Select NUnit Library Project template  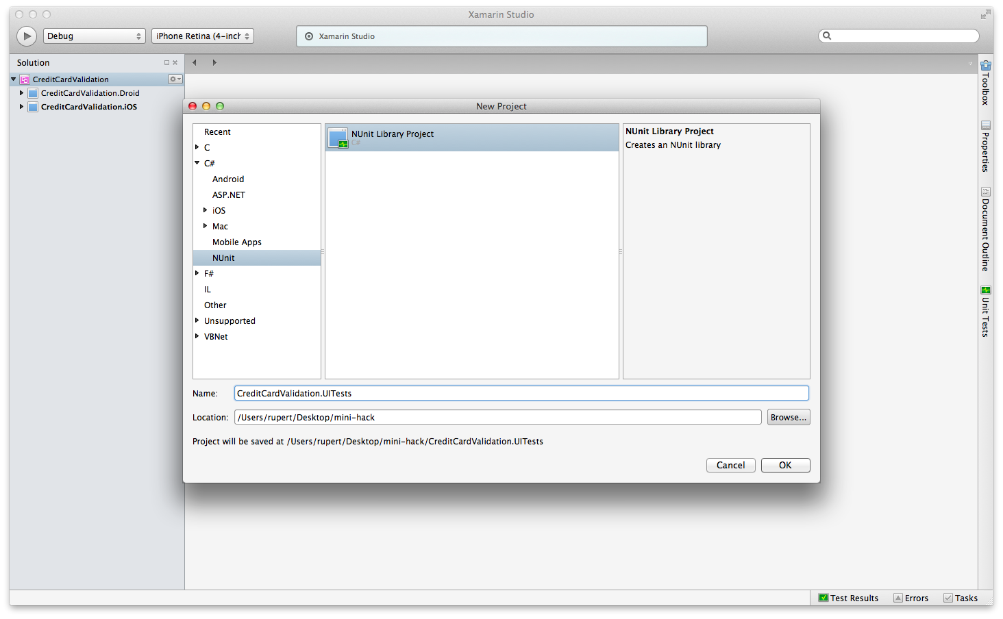[393, 135]
